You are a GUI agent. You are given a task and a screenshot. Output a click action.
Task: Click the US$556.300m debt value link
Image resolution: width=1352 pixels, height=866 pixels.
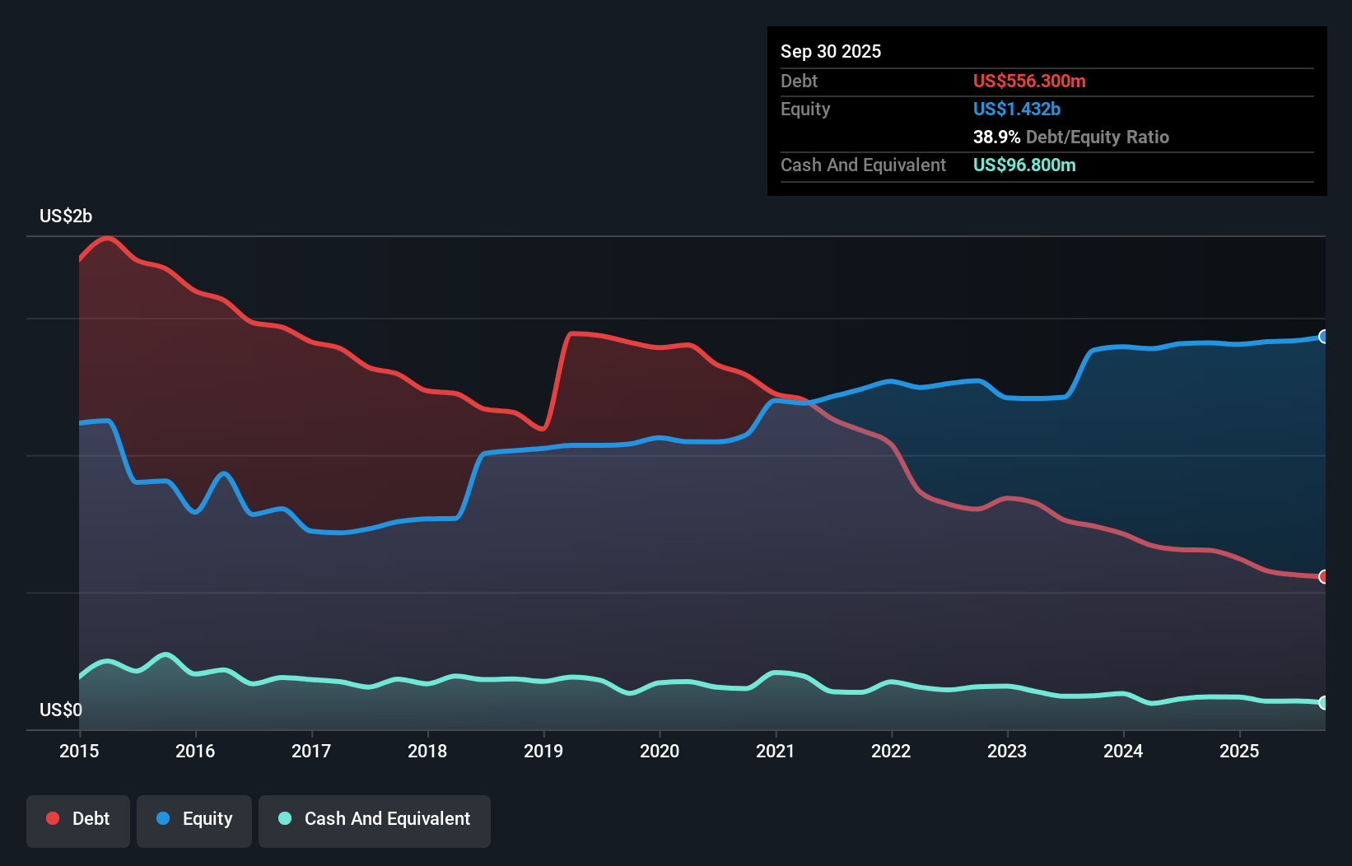[x=1029, y=81]
